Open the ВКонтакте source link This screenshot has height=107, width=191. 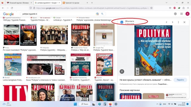click(x=130, y=21)
